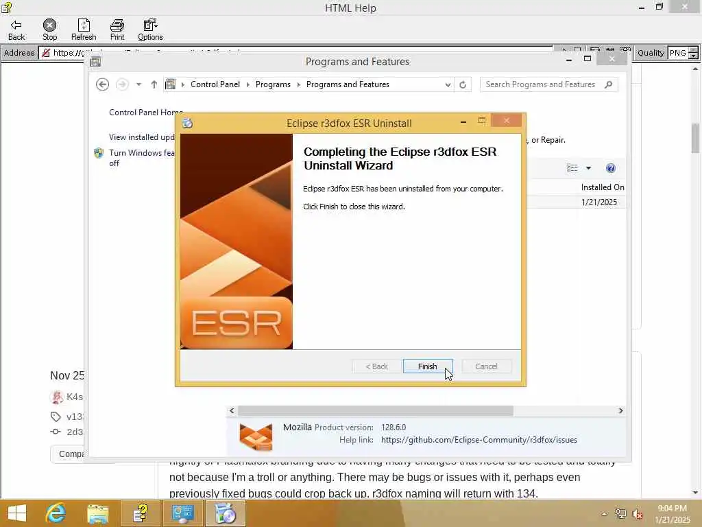Image resolution: width=702 pixels, height=527 pixels.
Task: Click the horizontal scrollbar thumb in programs list
Action: (375, 410)
